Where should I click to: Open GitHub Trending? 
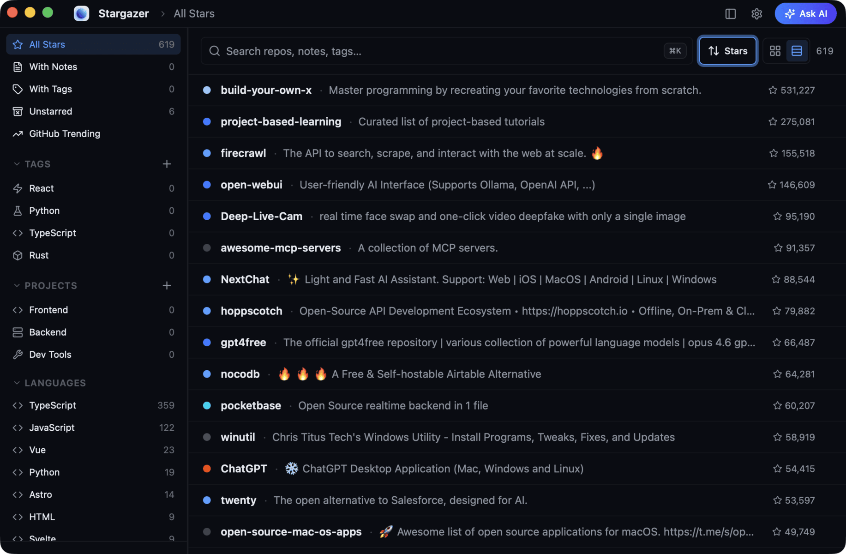coord(93,133)
